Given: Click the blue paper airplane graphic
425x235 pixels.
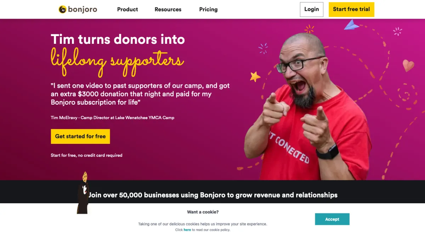Looking at the screenshot, I should point(351,25).
